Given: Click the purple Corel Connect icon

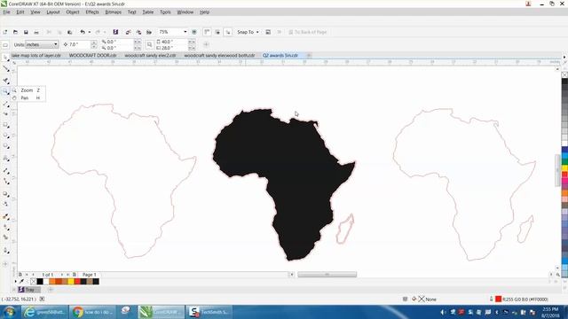Looking at the screenshot, I should click(115, 32).
